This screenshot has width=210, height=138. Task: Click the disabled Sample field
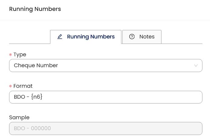click(x=106, y=128)
